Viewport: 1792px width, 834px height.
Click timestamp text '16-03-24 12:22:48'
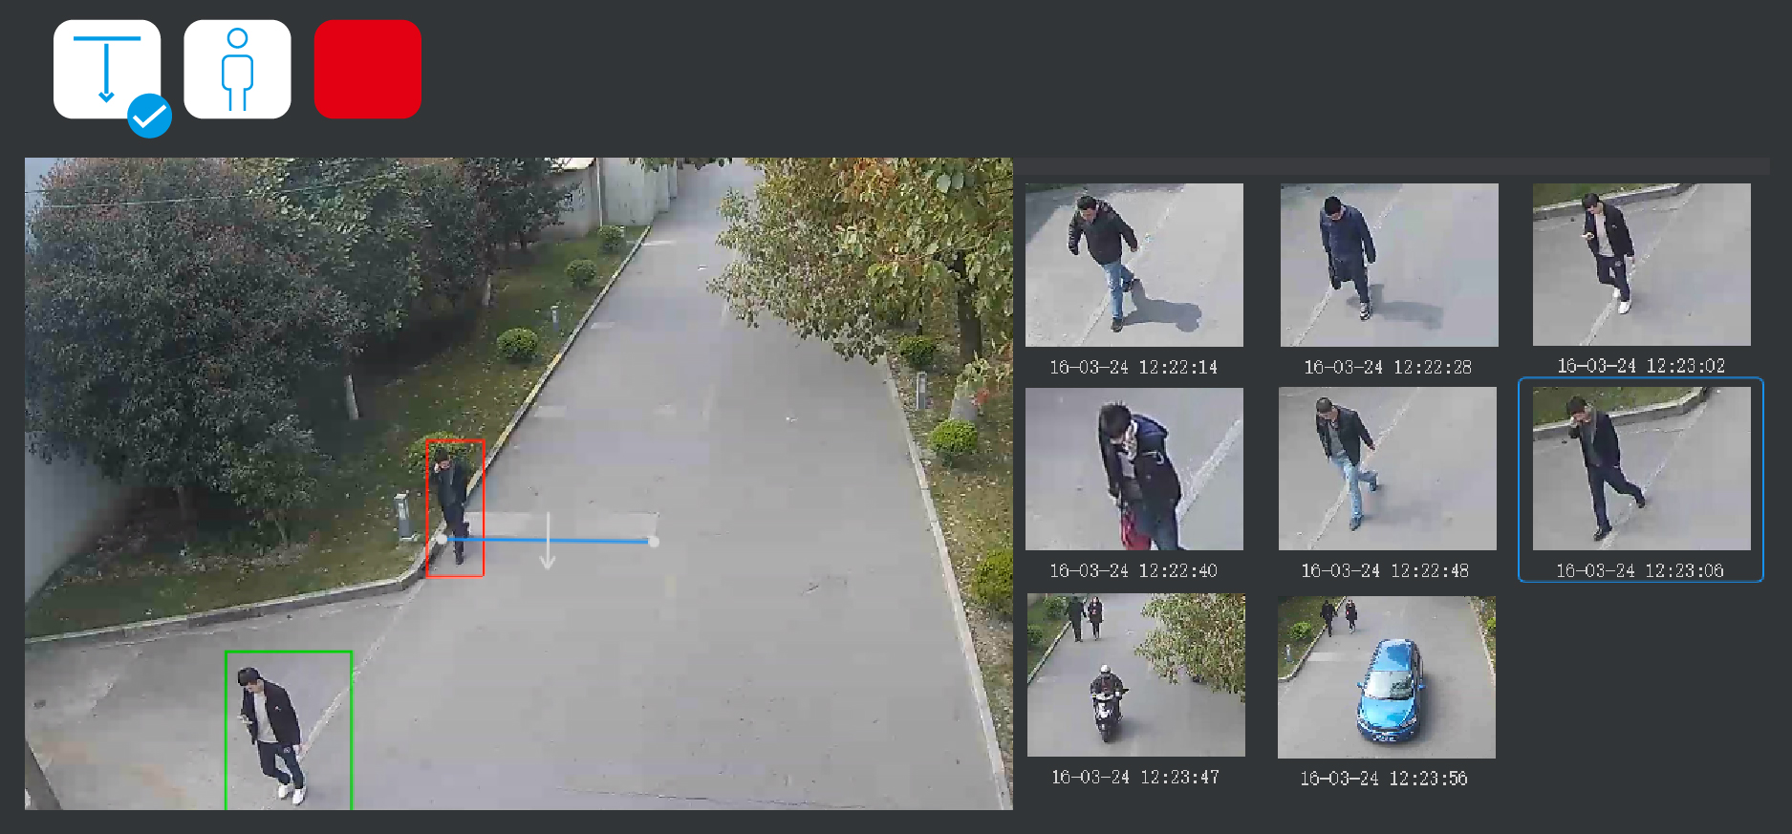[x=1385, y=570]
